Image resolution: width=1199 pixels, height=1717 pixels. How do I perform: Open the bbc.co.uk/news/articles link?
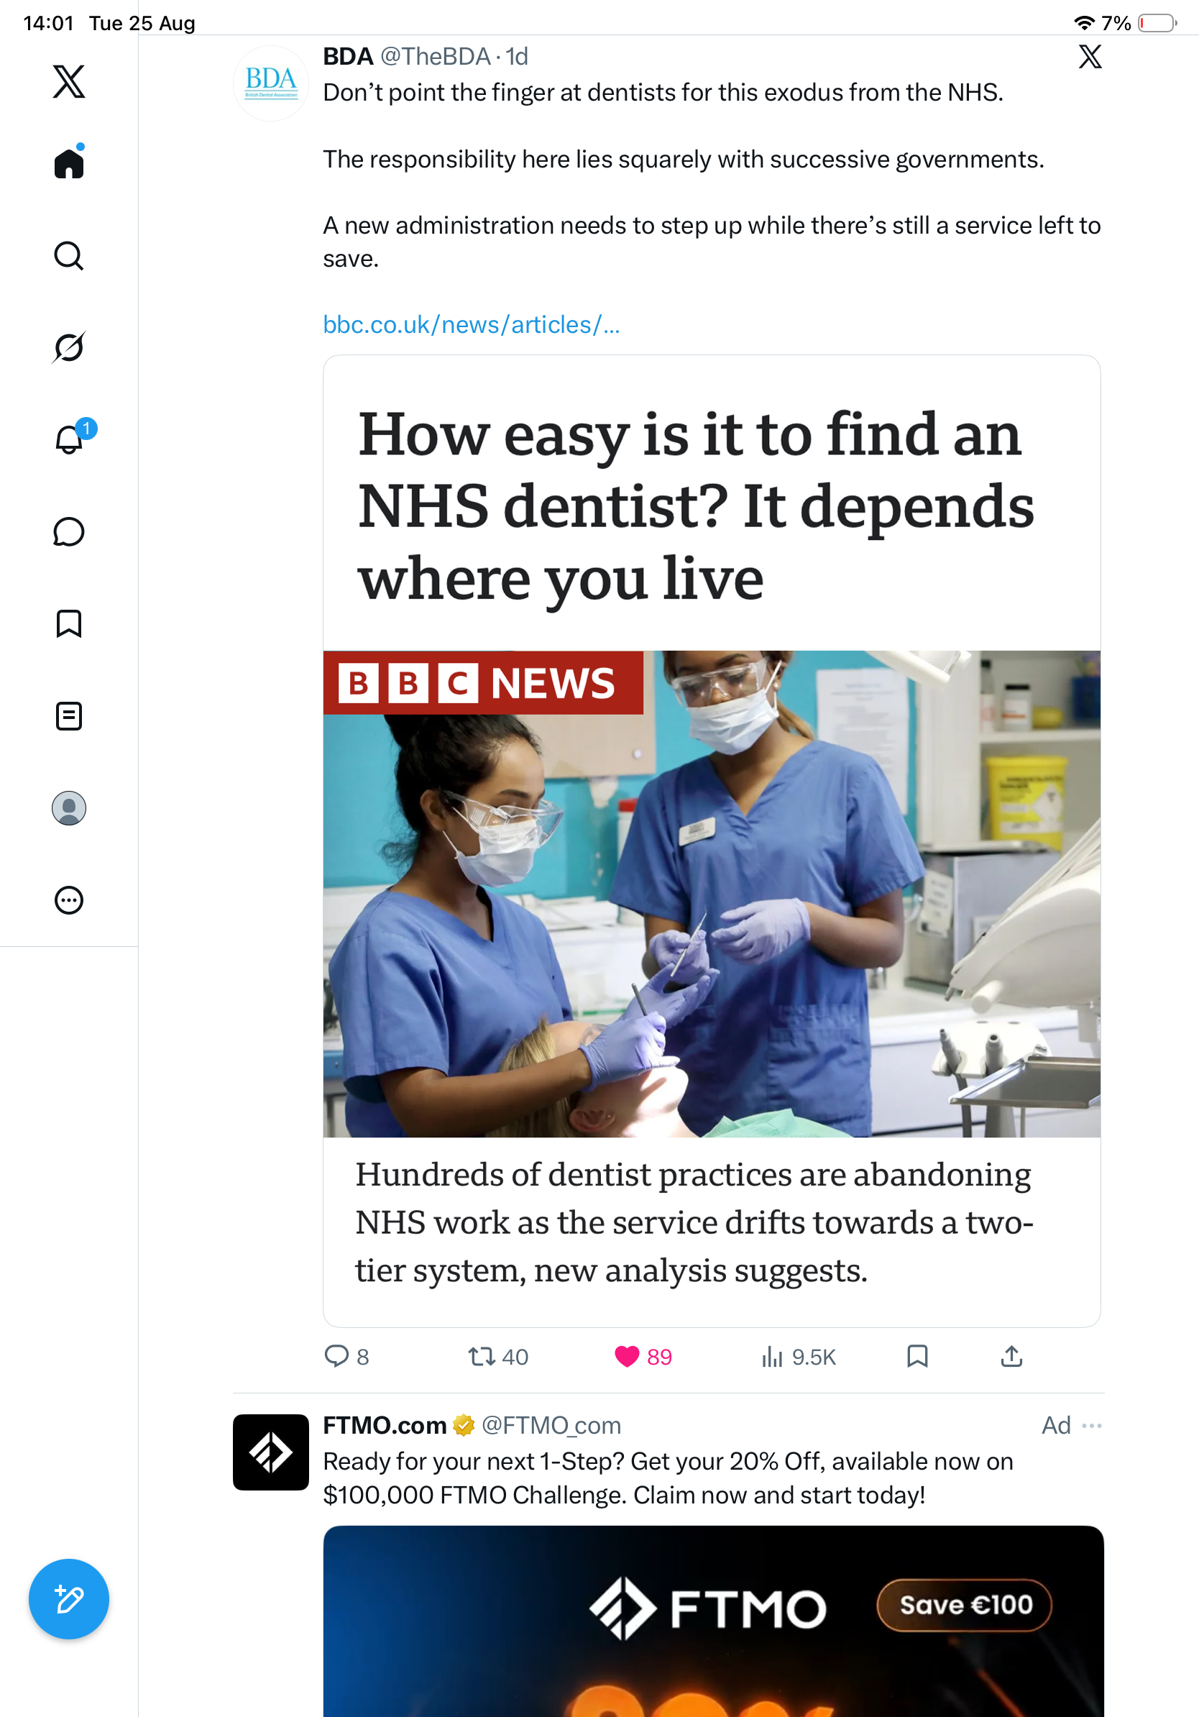471,324
